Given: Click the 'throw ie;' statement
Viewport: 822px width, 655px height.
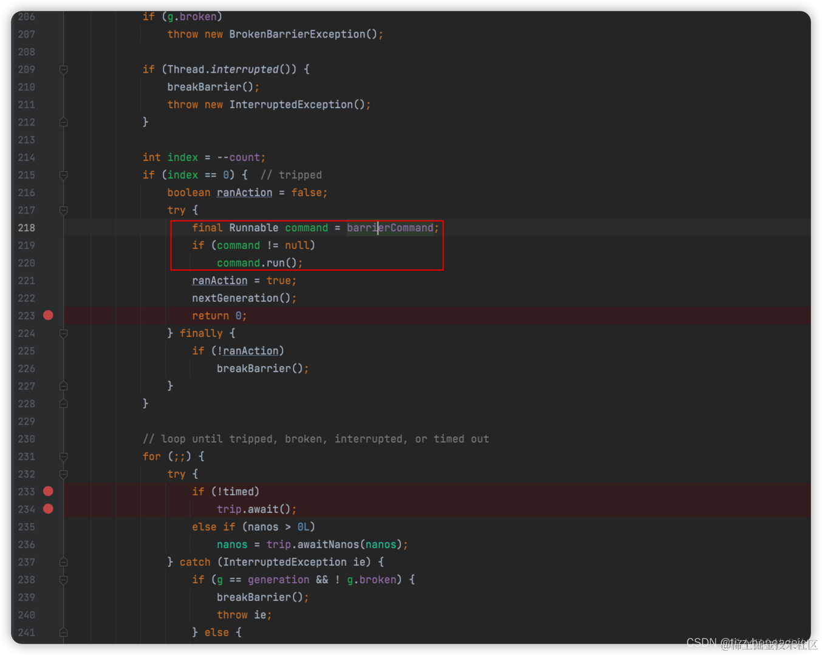Looking at the screenshot, I should [244, 615].
